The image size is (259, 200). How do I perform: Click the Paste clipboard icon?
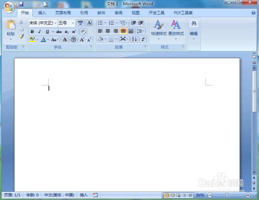(11, 25)
